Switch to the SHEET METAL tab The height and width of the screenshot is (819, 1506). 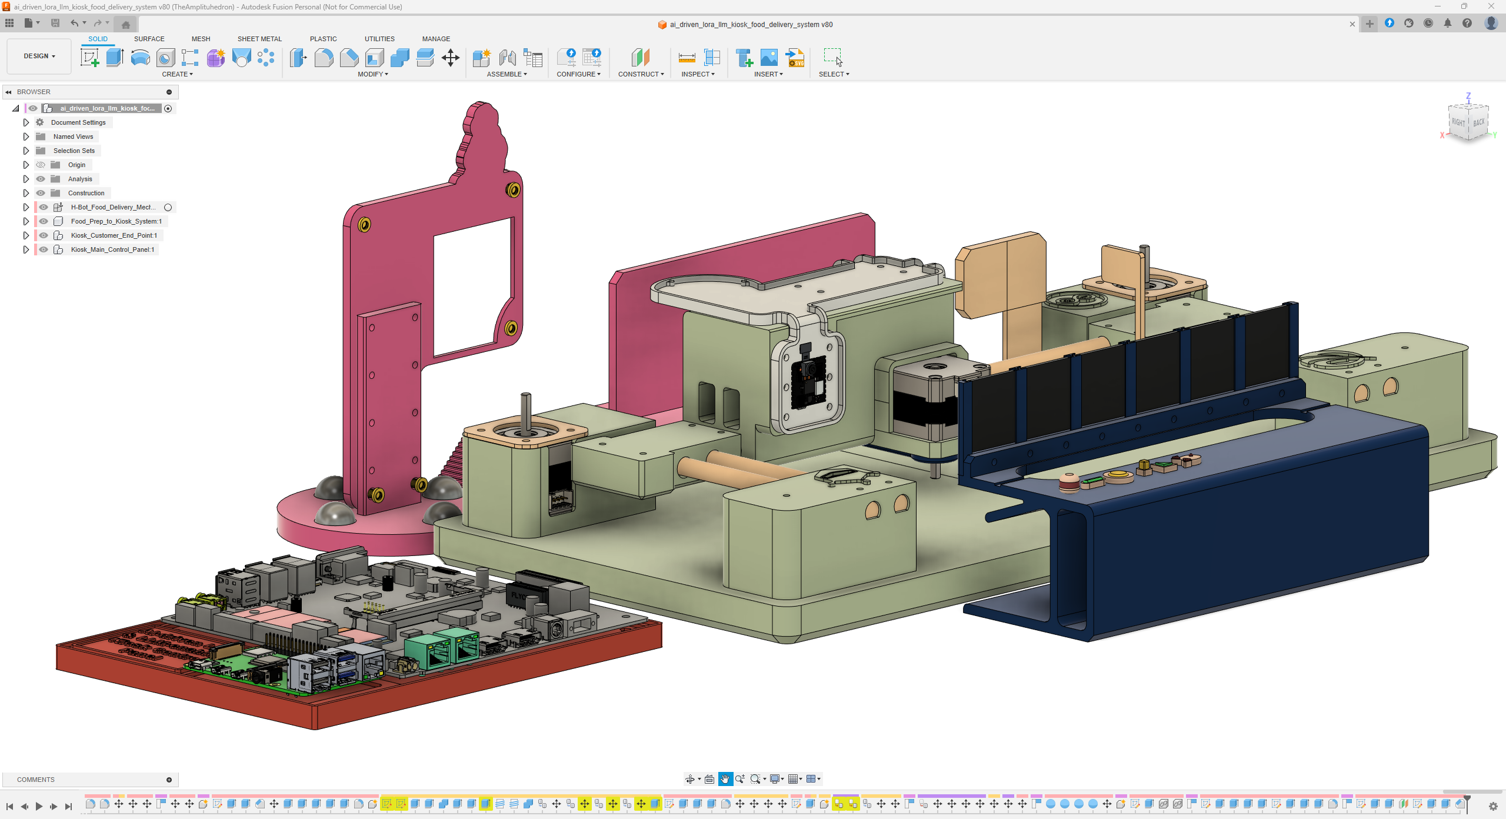pos(259,39)
